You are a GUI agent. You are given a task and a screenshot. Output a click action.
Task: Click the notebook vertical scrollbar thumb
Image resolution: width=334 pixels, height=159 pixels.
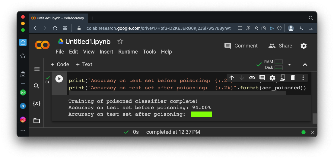pos(315,118)
